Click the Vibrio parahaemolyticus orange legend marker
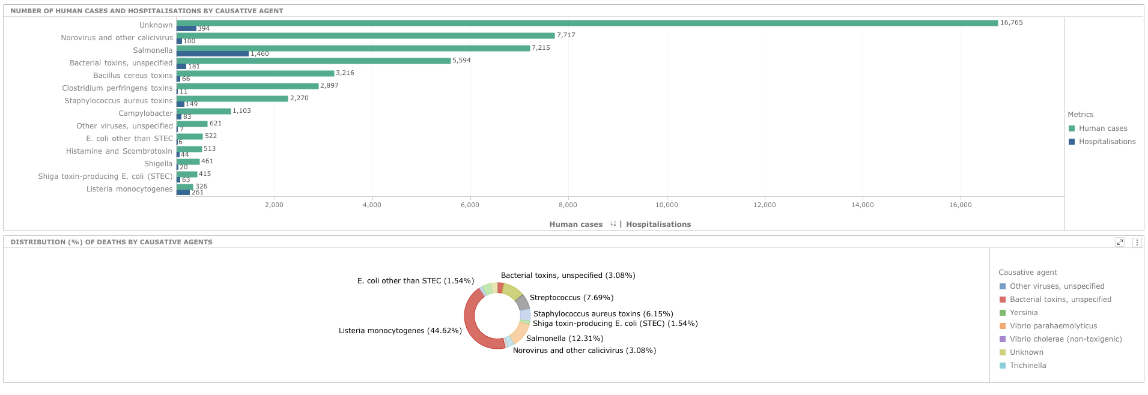 tap(1003, 326)
